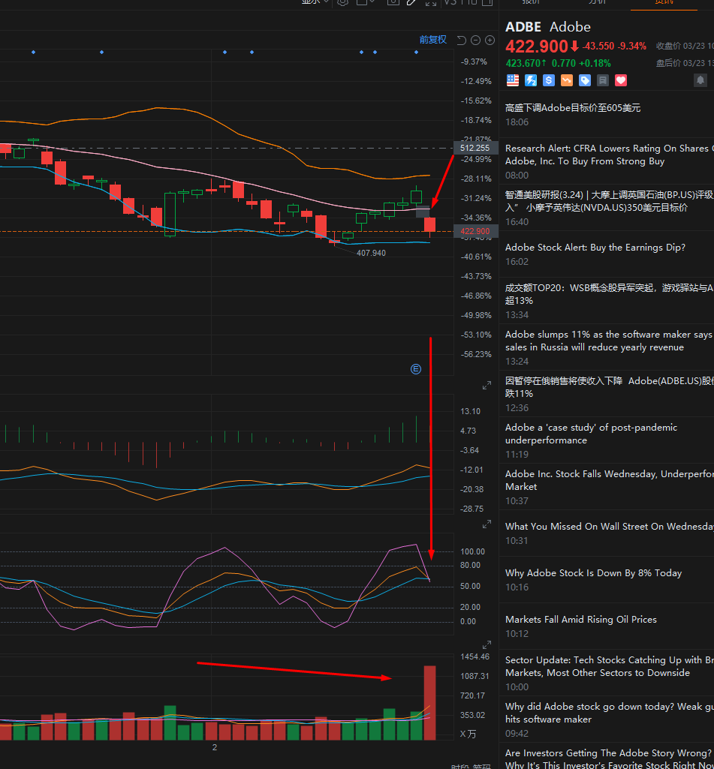Zoom out the chart with minus icon
The height and width of the screenshot is (769, 714).
pos(475,41)
